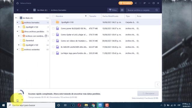The height and width of the screenshot is (108, 192).
Task: Click video icon of EL MEJOR LAUNCHER file
Action: tap(57, 47)
